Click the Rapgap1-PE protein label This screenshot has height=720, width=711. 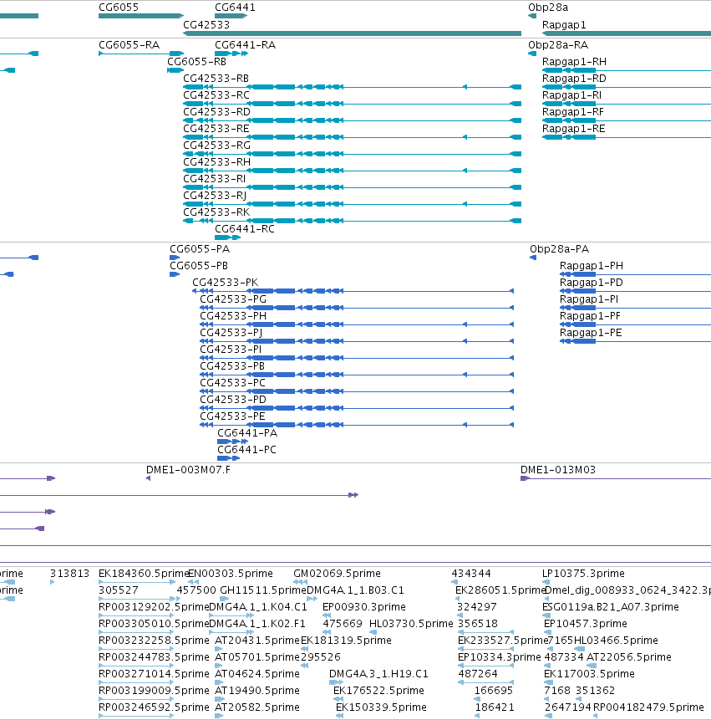[591, 333]
